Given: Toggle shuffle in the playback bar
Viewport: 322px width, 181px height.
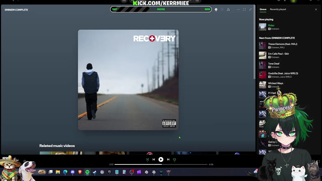Looking at the screenshot, I should click(x=147, y=159).
